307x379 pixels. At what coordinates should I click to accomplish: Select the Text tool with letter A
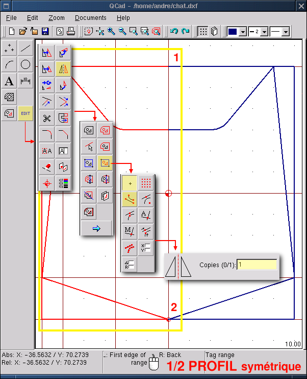(9, 81)
